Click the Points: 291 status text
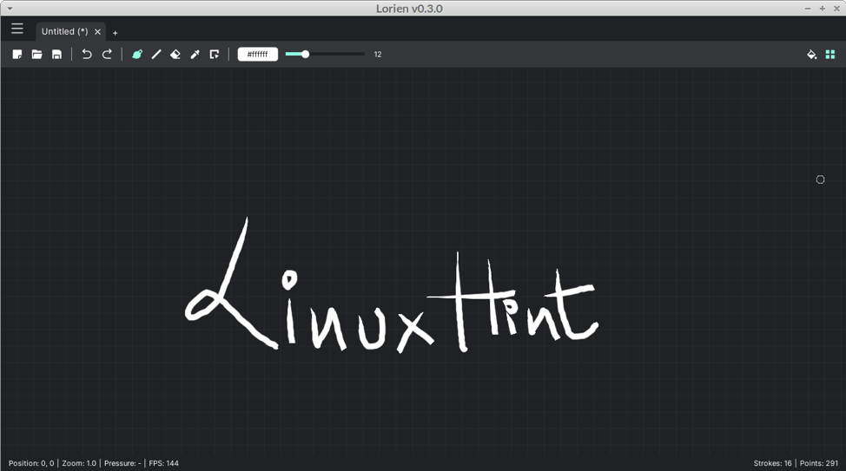The height and width of the screenshot is (471, 846). pyautogui.click(x=819, y=463)
